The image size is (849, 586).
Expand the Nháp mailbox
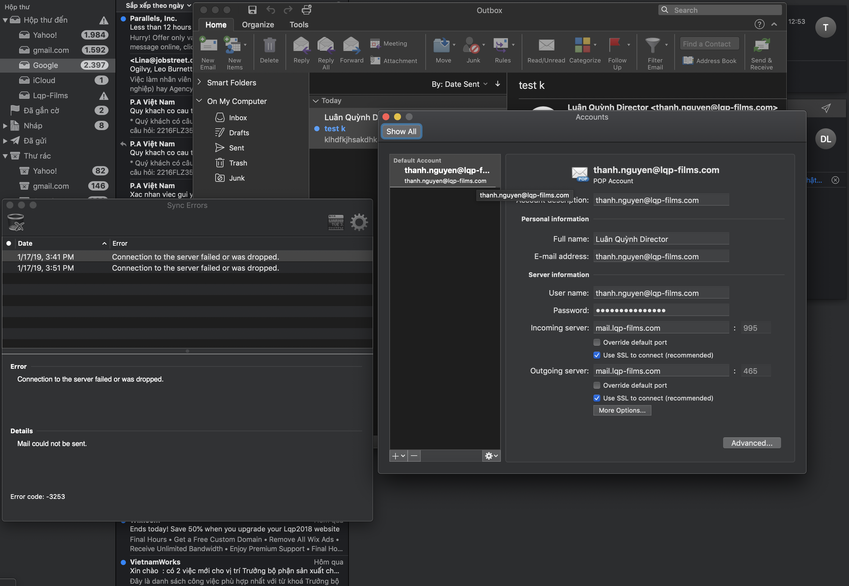click(x=5, y=126)
